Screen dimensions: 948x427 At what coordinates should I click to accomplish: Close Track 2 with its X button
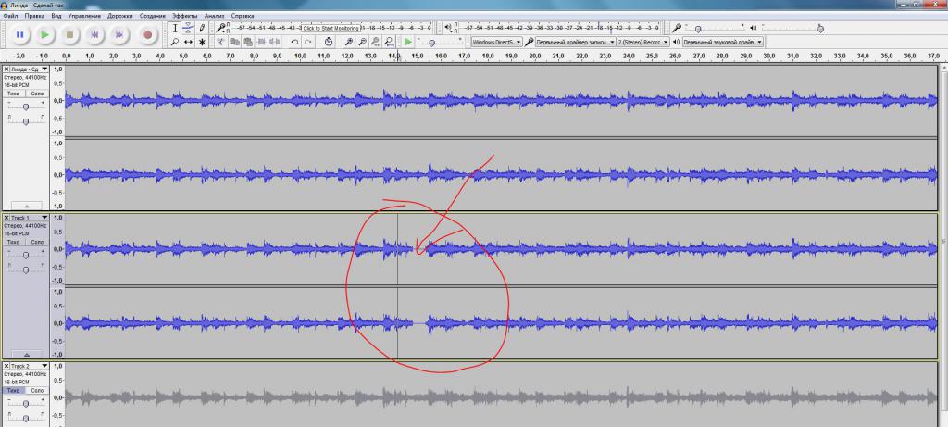coord(6,367)
